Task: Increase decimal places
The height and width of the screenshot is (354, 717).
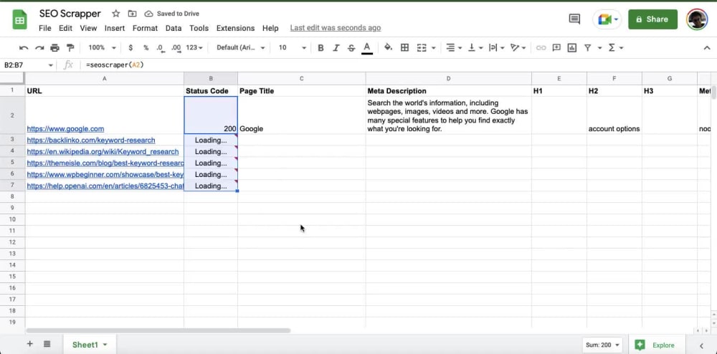Action: pyautogui.click(x=176, y=47)
